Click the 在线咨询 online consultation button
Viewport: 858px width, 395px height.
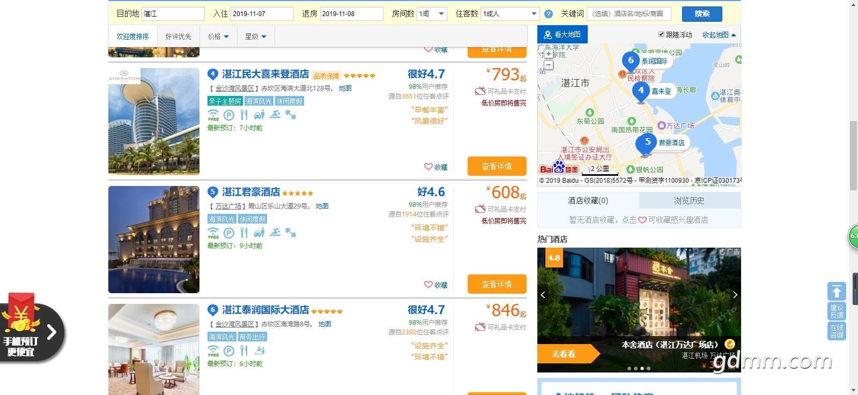tap(837, 331)
